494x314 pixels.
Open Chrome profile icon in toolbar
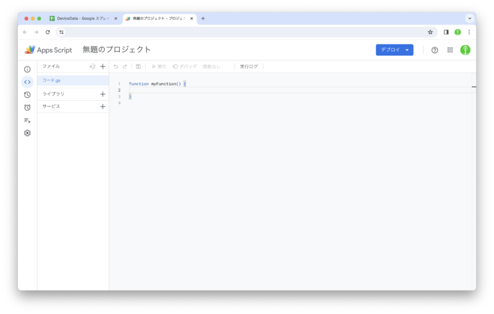coord(458,32)
